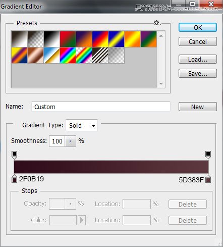This screenshot has width=223, height=247.
Task: Choose the copper gradient preset
Action: [36, 55]
